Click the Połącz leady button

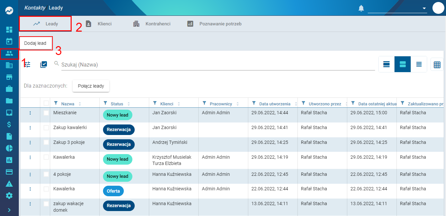click(91, 86)
